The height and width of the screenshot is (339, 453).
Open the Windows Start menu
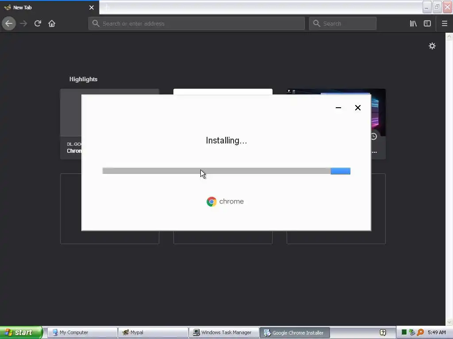21,332
